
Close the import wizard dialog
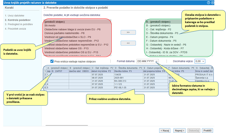[222, 3]
